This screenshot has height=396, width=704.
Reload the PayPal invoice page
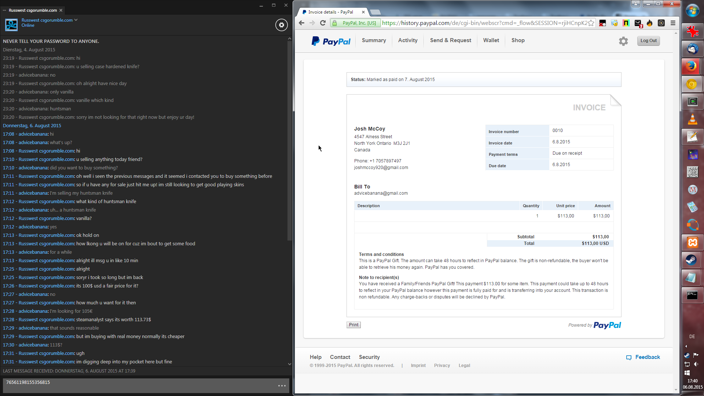323,23
